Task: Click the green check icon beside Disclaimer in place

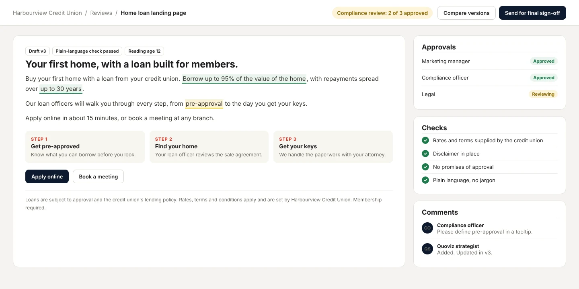Action: pyautogui.click(x=425, y=154)
